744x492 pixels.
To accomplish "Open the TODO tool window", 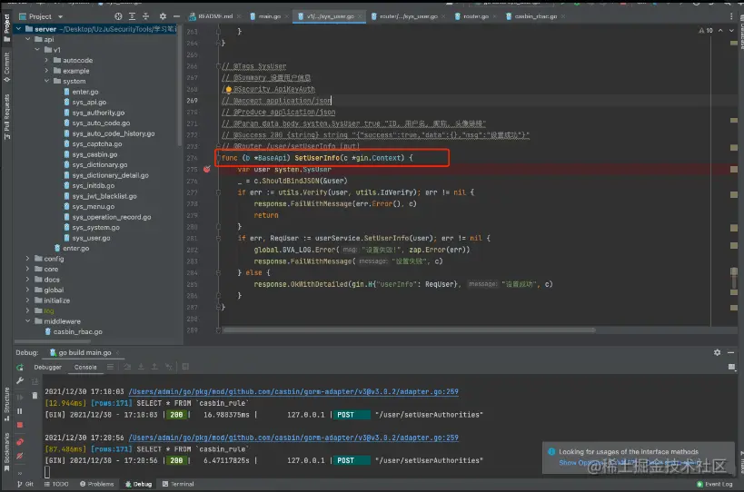I will (x=56, y=484).
